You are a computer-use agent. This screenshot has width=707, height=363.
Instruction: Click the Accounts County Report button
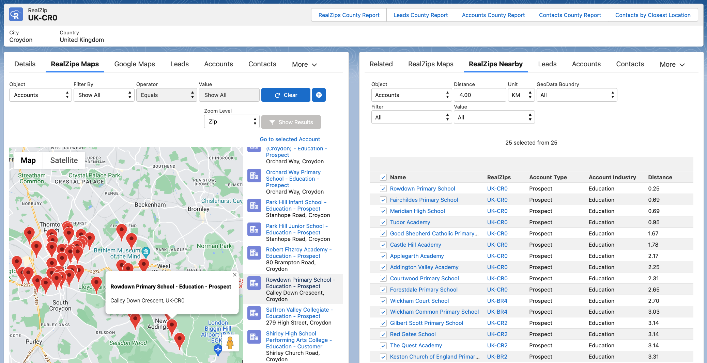click(x=493, y=15)
